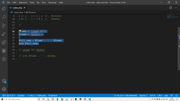The image size is (180, 101).
Task: Open the editor More Actions ellipsis
Action: [176, 8]
